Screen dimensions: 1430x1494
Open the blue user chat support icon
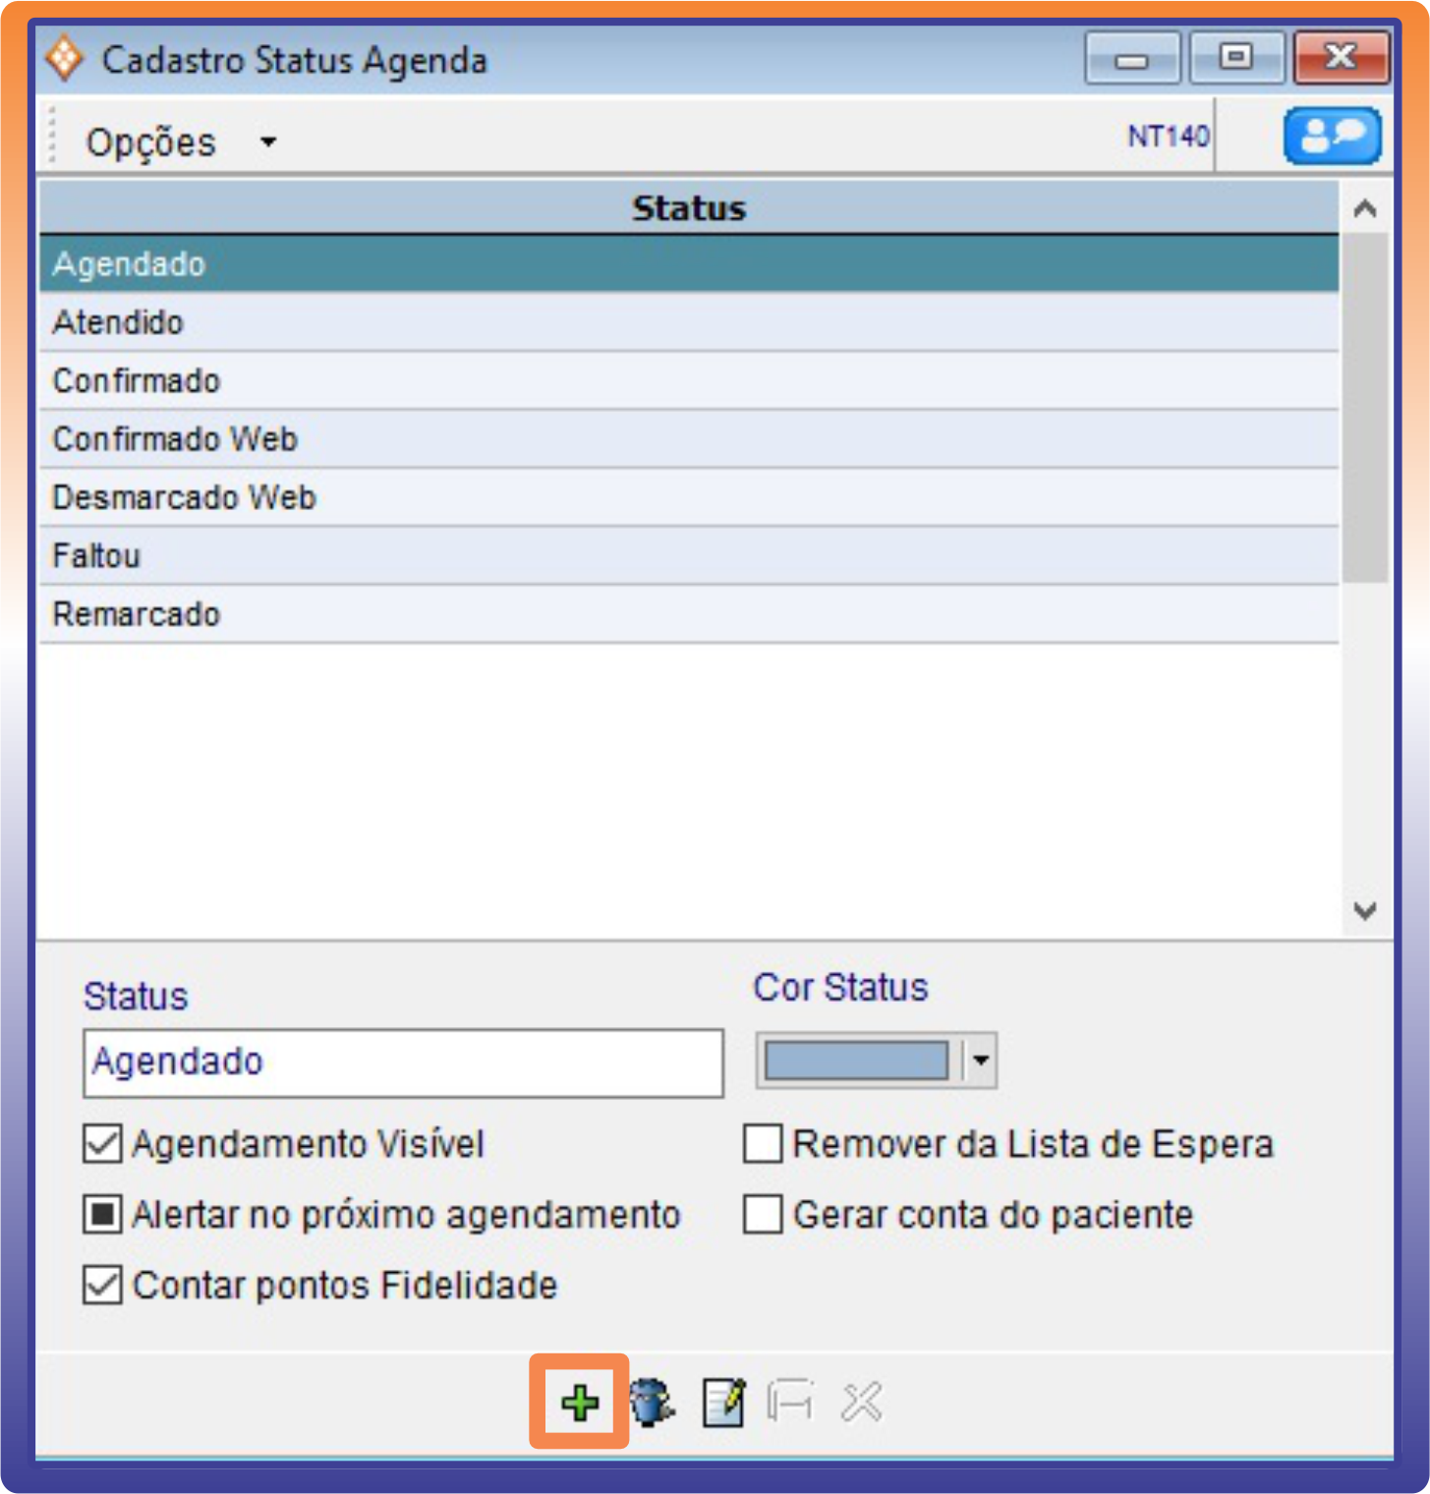click(x=1332, y=136)
